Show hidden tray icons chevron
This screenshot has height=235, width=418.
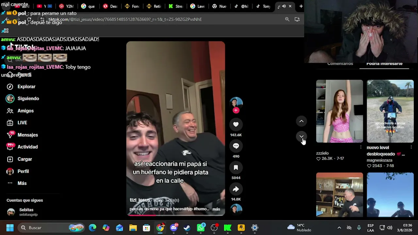pos(339,227)
